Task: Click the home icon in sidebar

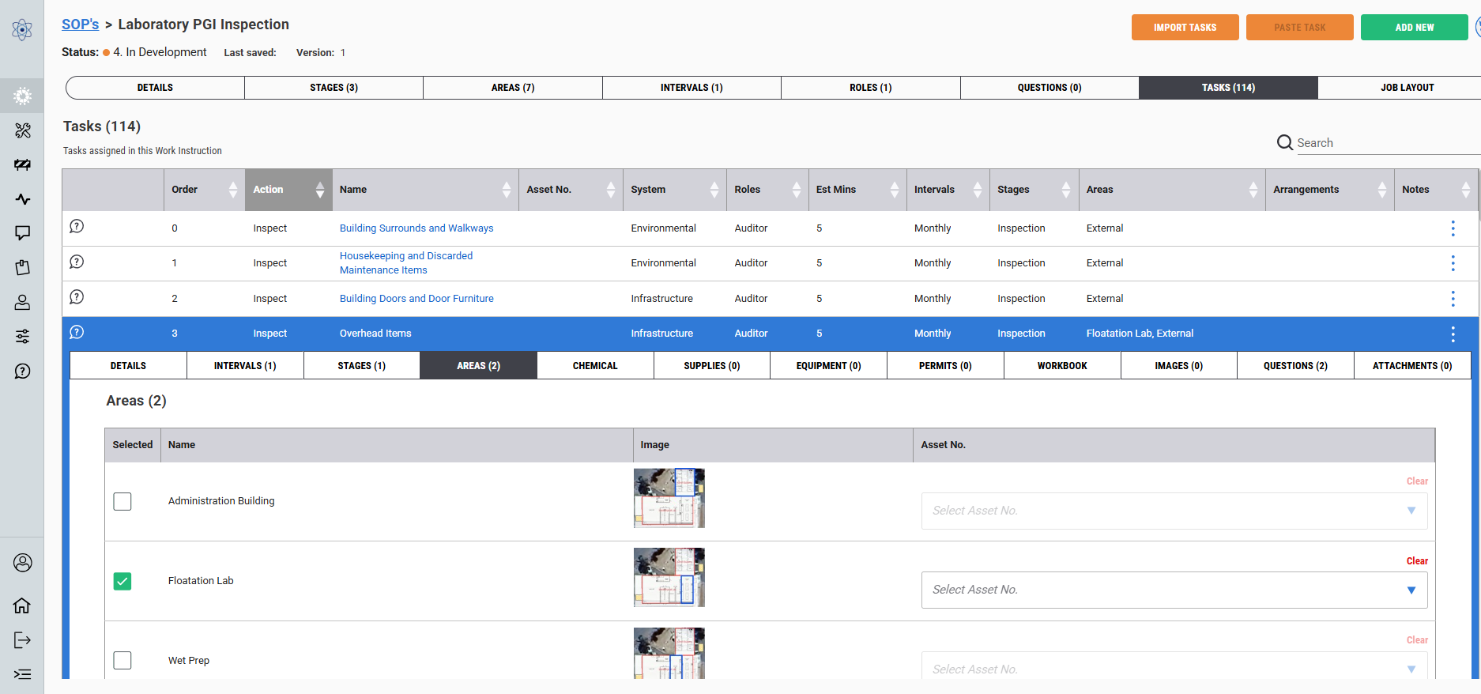Action: coord(22,605)
